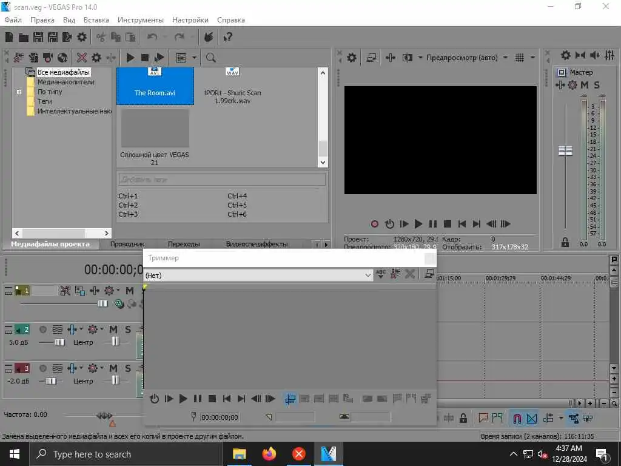Open Firefox from the taskbar
621x466 pixels.
point(269,454)
